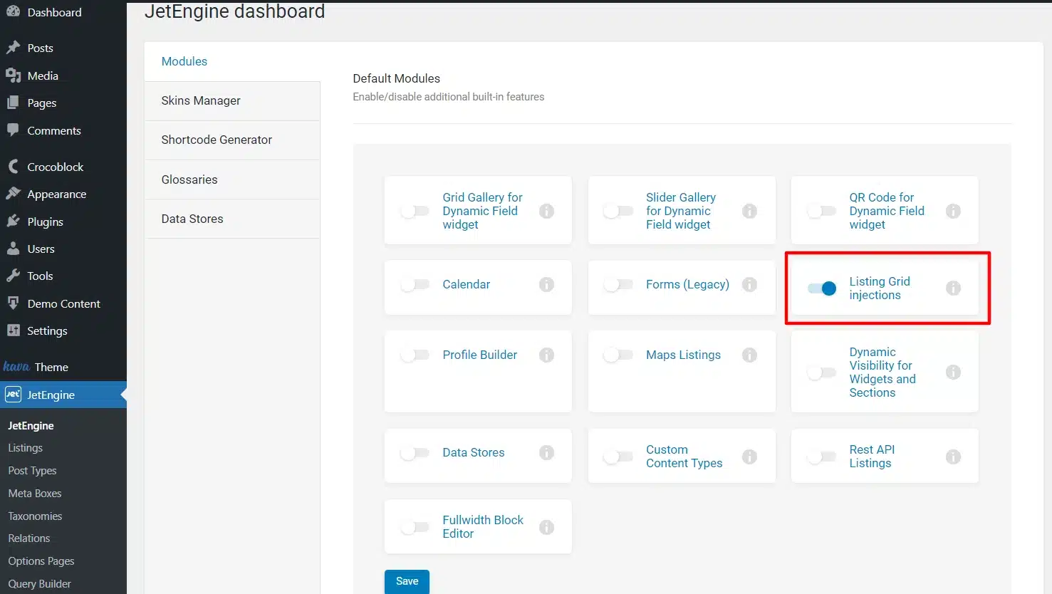This screenshot has height=594, width=1052.
Task: Show info for Rest API Listings
Action: click(x=953, y=457)
